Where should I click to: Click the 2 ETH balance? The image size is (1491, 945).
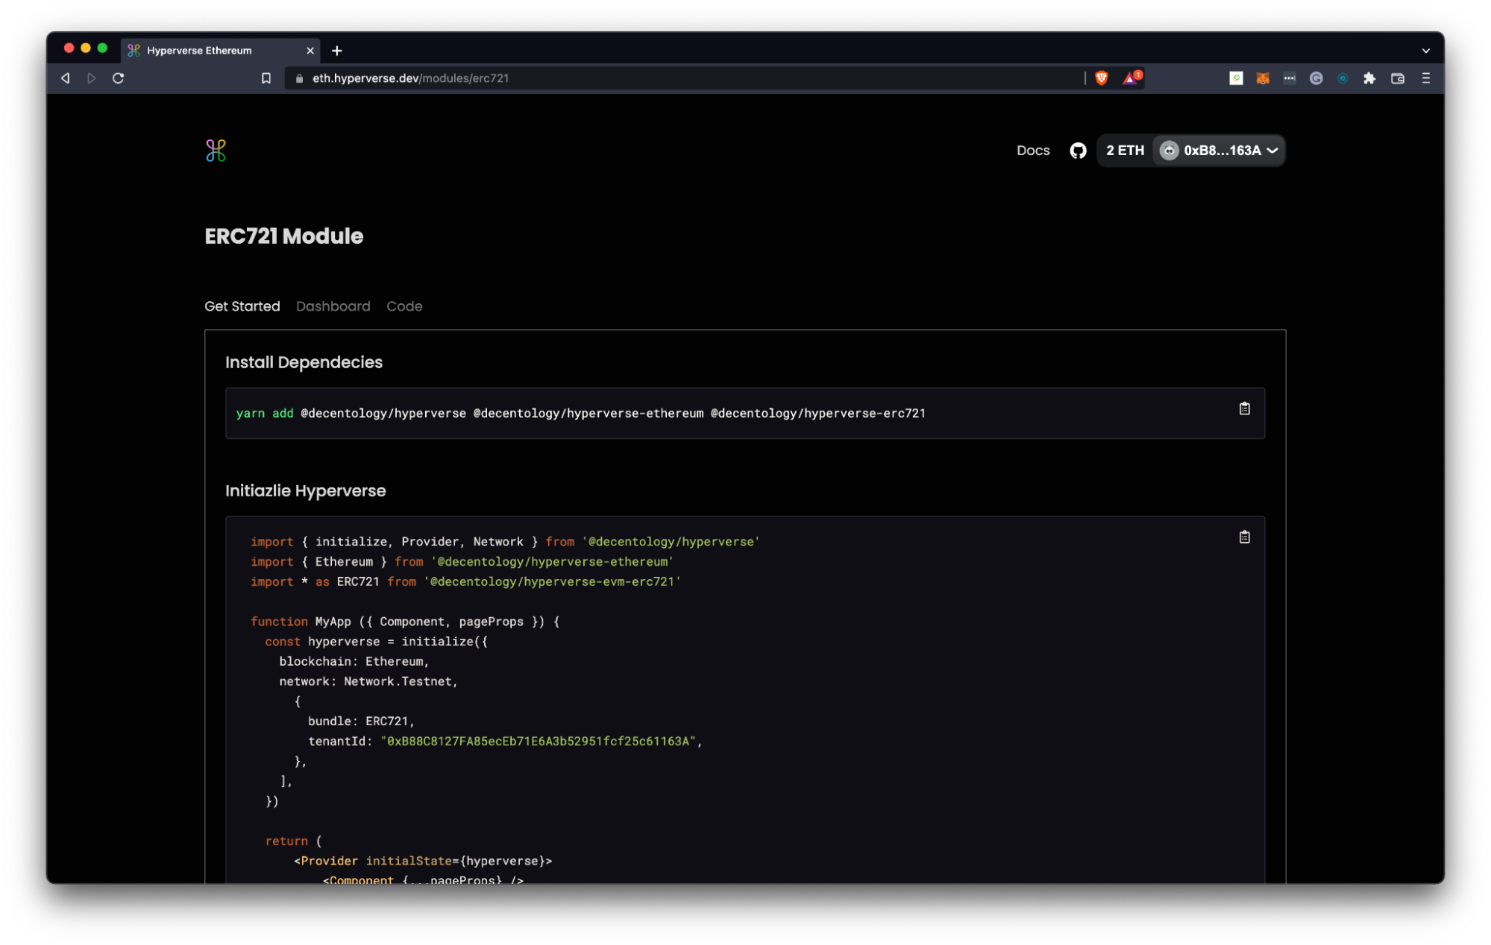[x=1125, y=151]
